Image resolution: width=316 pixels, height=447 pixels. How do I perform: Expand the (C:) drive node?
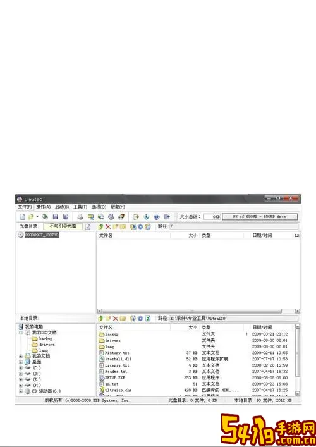coord(21,368)
